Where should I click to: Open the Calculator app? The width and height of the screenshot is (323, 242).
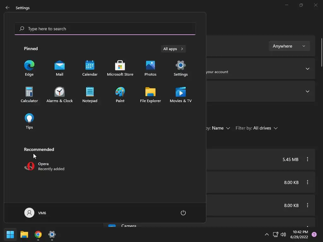click(x=29, y=95)
